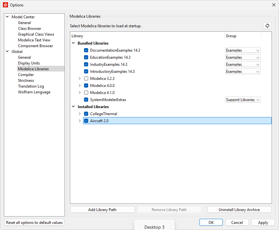The height and width of the screenshot is (230, 279).
Task: Click Remove Library Path button
Action: coord(169,210)
